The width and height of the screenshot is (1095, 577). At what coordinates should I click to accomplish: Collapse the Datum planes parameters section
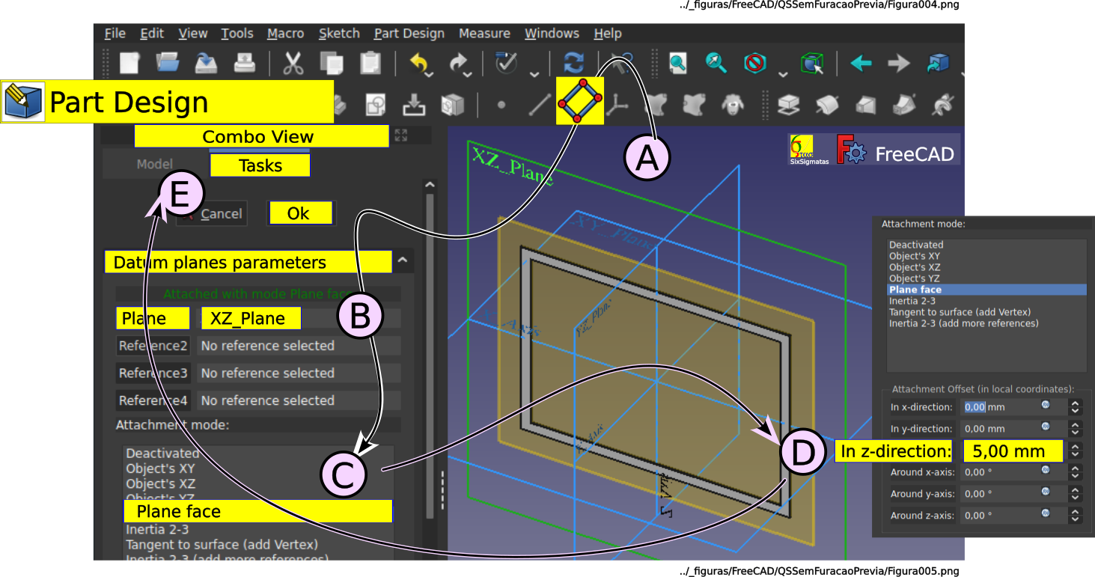tap(402, 261)
